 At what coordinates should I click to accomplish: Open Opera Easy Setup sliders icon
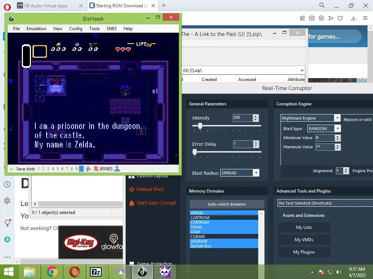tap(365, 18)
